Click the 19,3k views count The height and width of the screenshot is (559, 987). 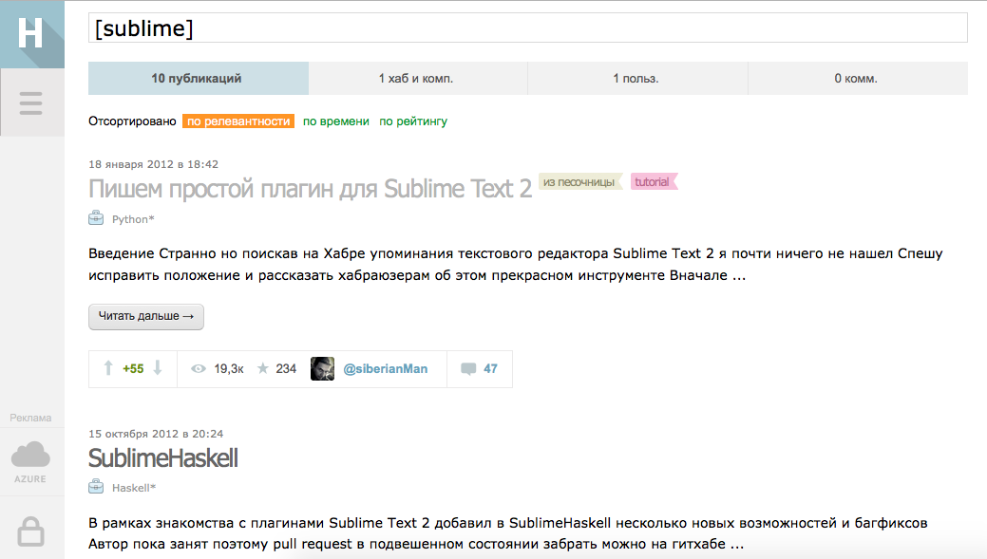pos(229,369)
